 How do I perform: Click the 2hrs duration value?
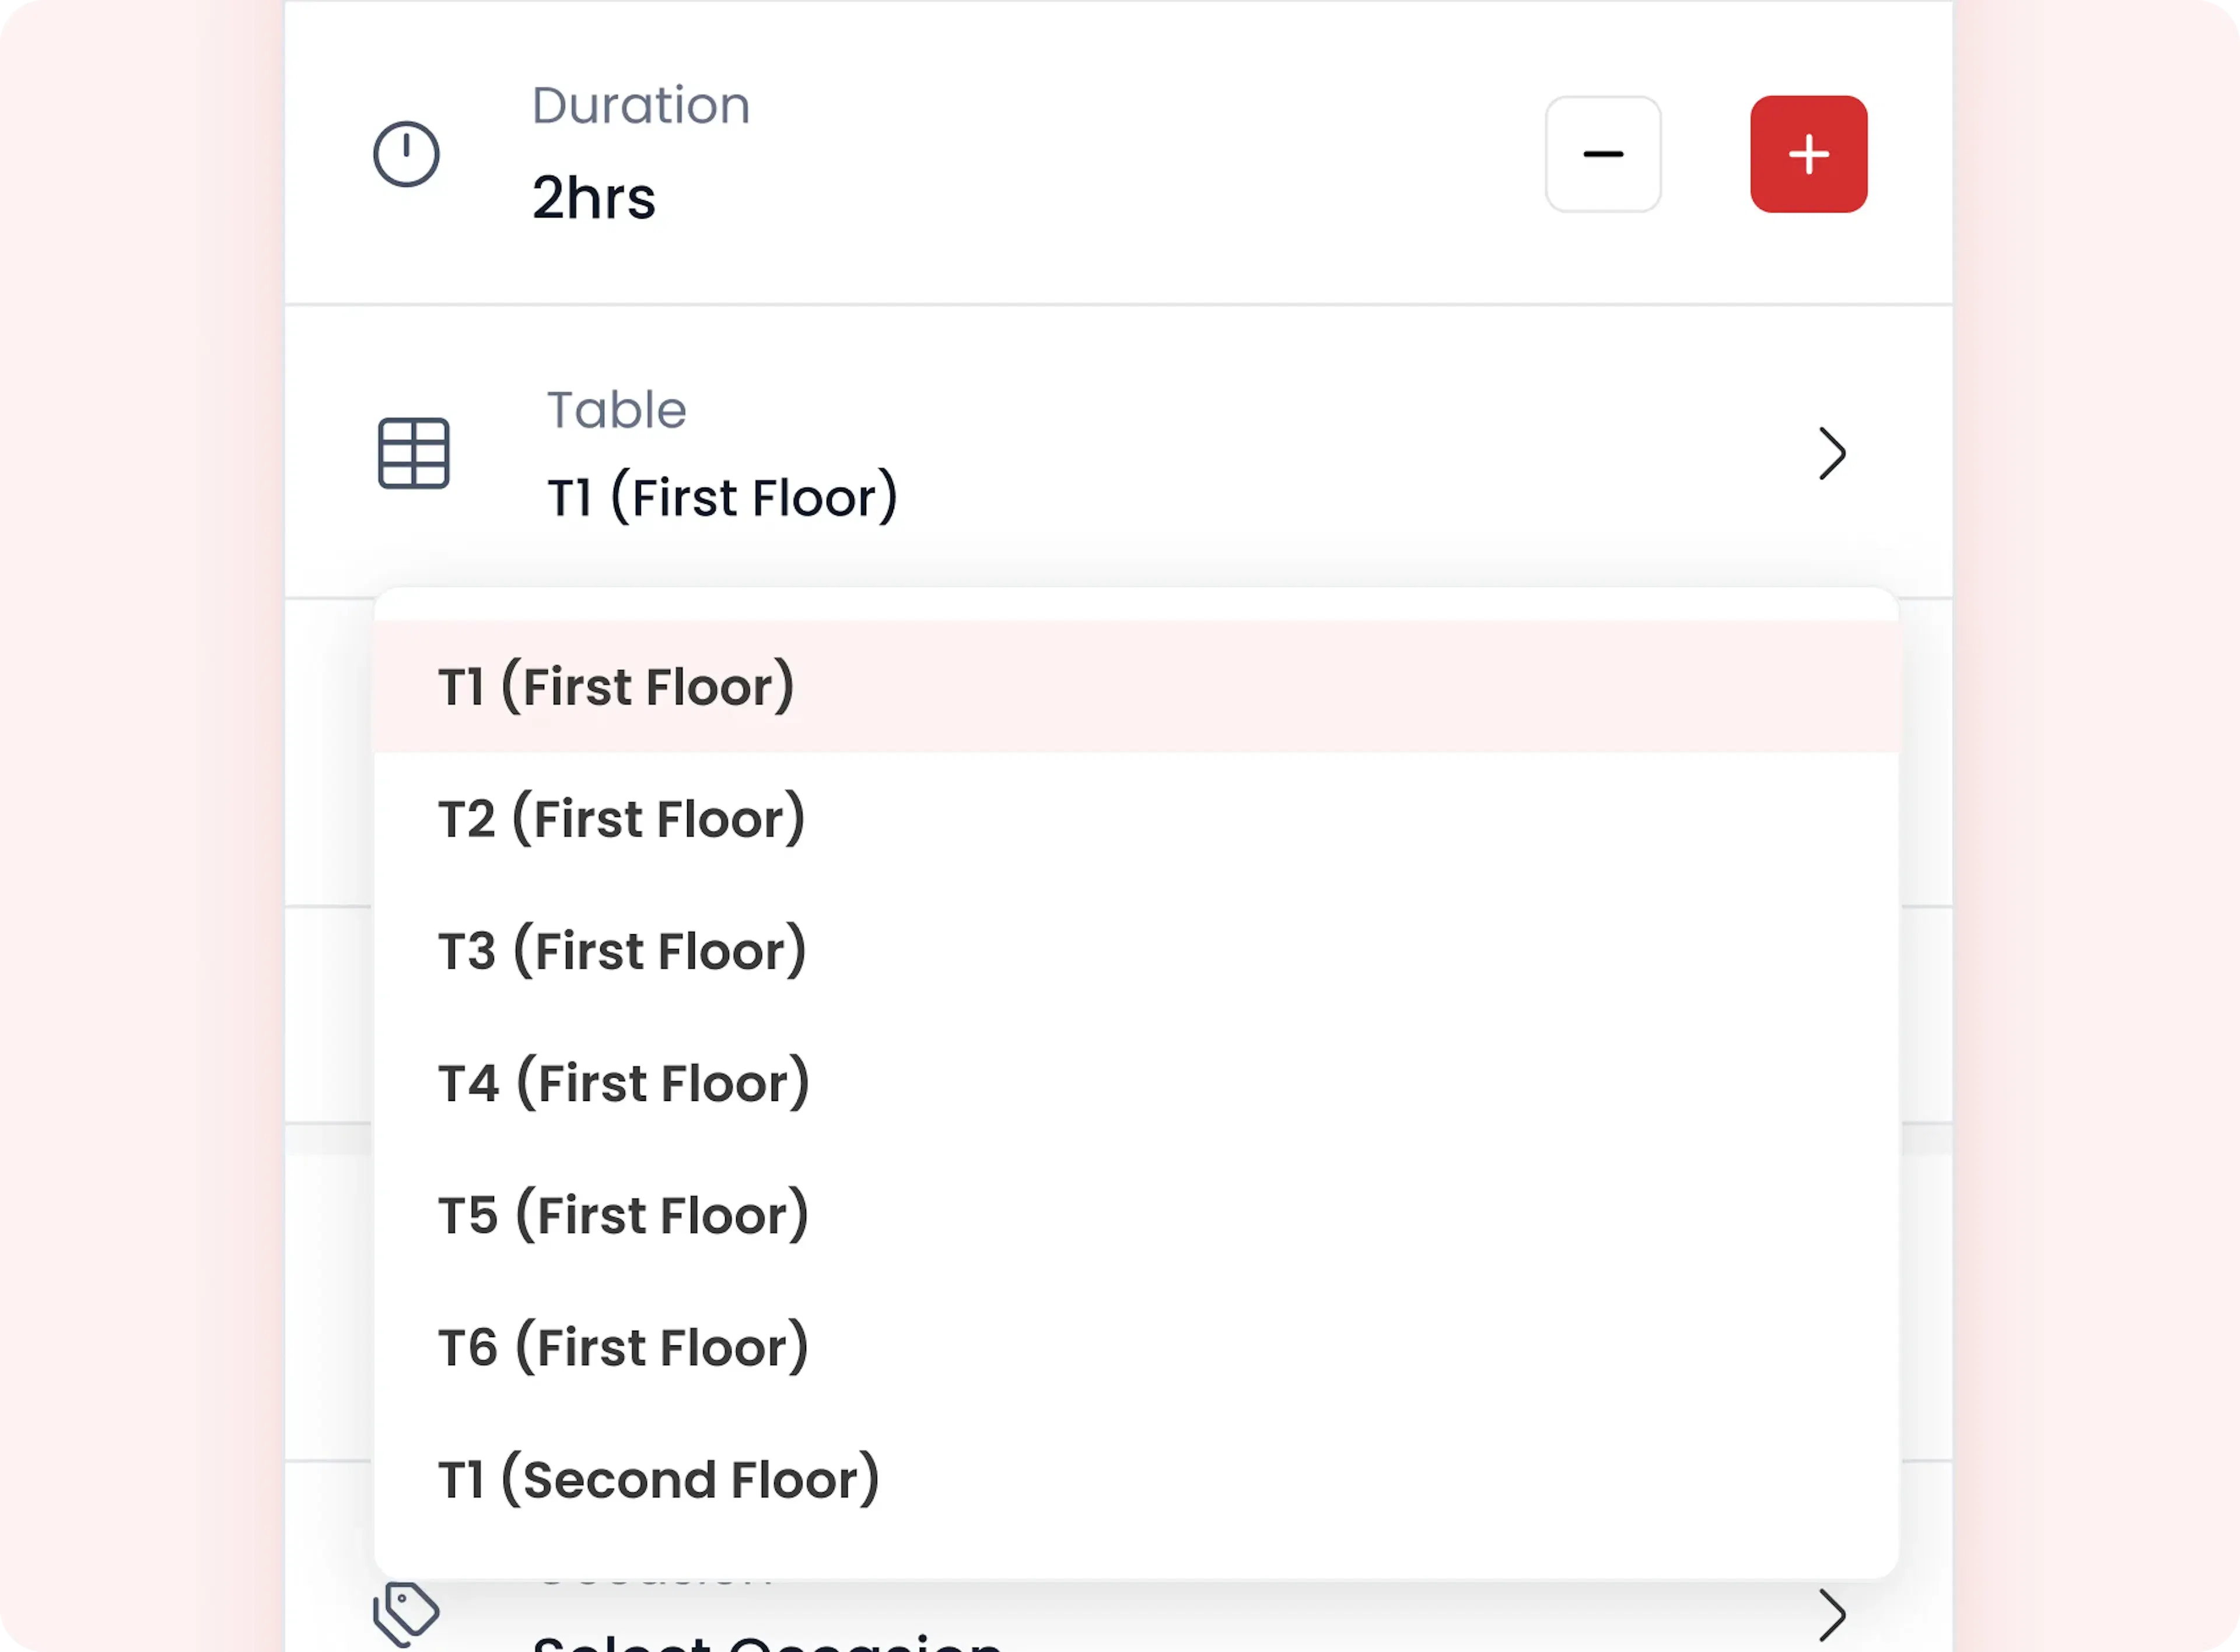click(593, 198)
